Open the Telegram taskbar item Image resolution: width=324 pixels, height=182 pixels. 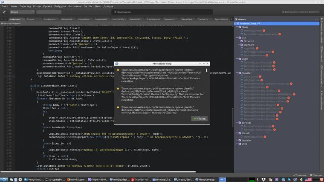[x=34, y=179]
